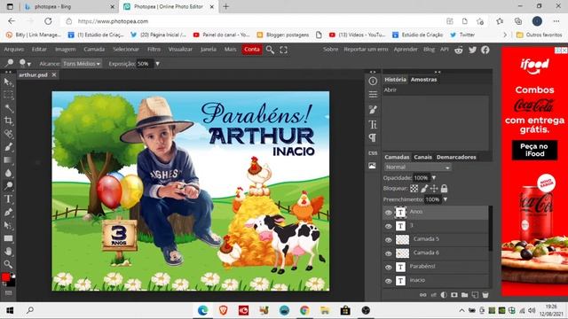Open the Alcance Tons Médios dropdown
Screen dimensions: 568x319
coord(81,64)
